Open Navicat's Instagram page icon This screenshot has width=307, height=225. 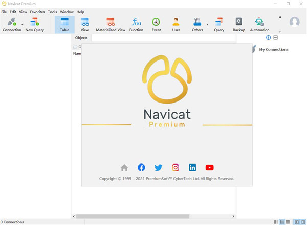click(x=176, y=168)
